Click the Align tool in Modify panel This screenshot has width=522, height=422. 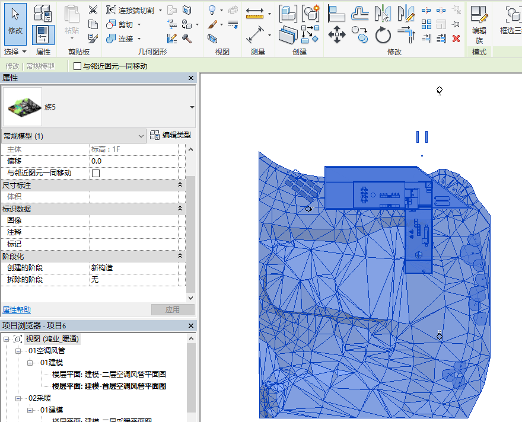click(x=336, y=14)
